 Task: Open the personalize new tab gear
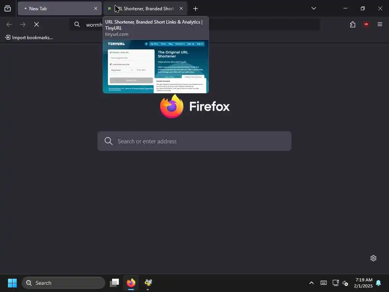point(373,258)
